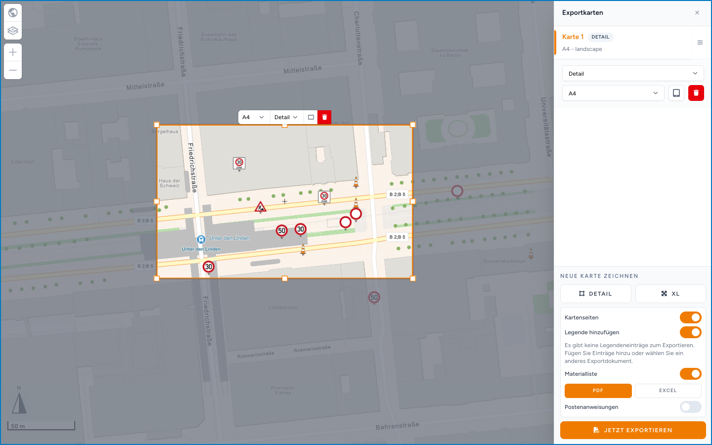The width and height of the screenshot is (712, 445).
Task: Select the EXCEL format option
Action: tap(668, 391)
